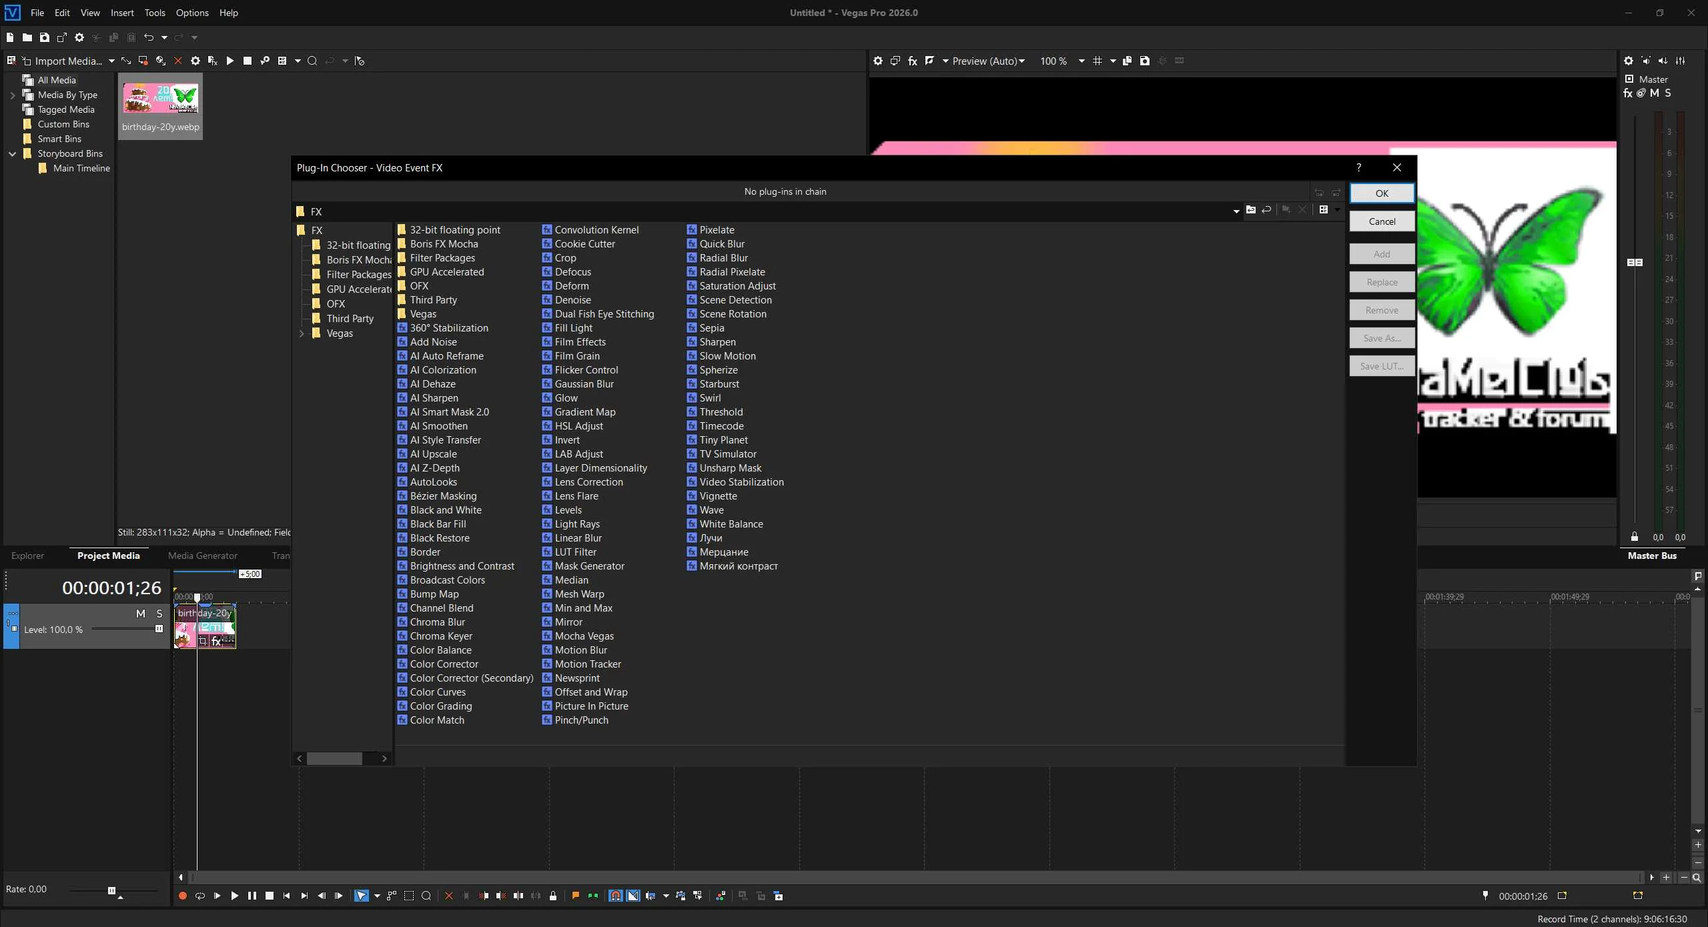Open the Import Media dropdown arrow

coord(111,61)
